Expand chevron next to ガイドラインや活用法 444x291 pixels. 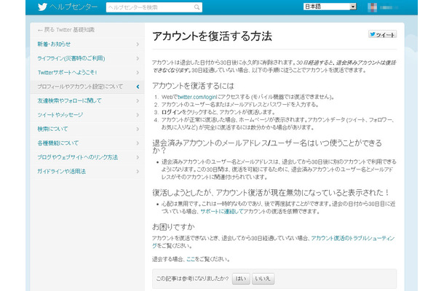[138, 172]
